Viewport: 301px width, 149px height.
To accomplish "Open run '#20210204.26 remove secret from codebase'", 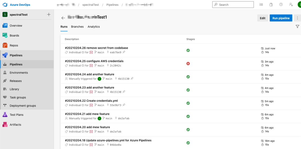I will [97, 48].
